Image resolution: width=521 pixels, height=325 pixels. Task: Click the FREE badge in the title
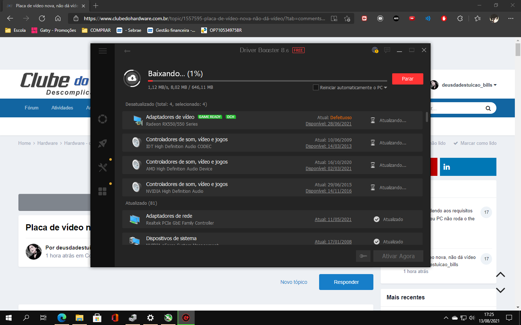tap(298, 50)
